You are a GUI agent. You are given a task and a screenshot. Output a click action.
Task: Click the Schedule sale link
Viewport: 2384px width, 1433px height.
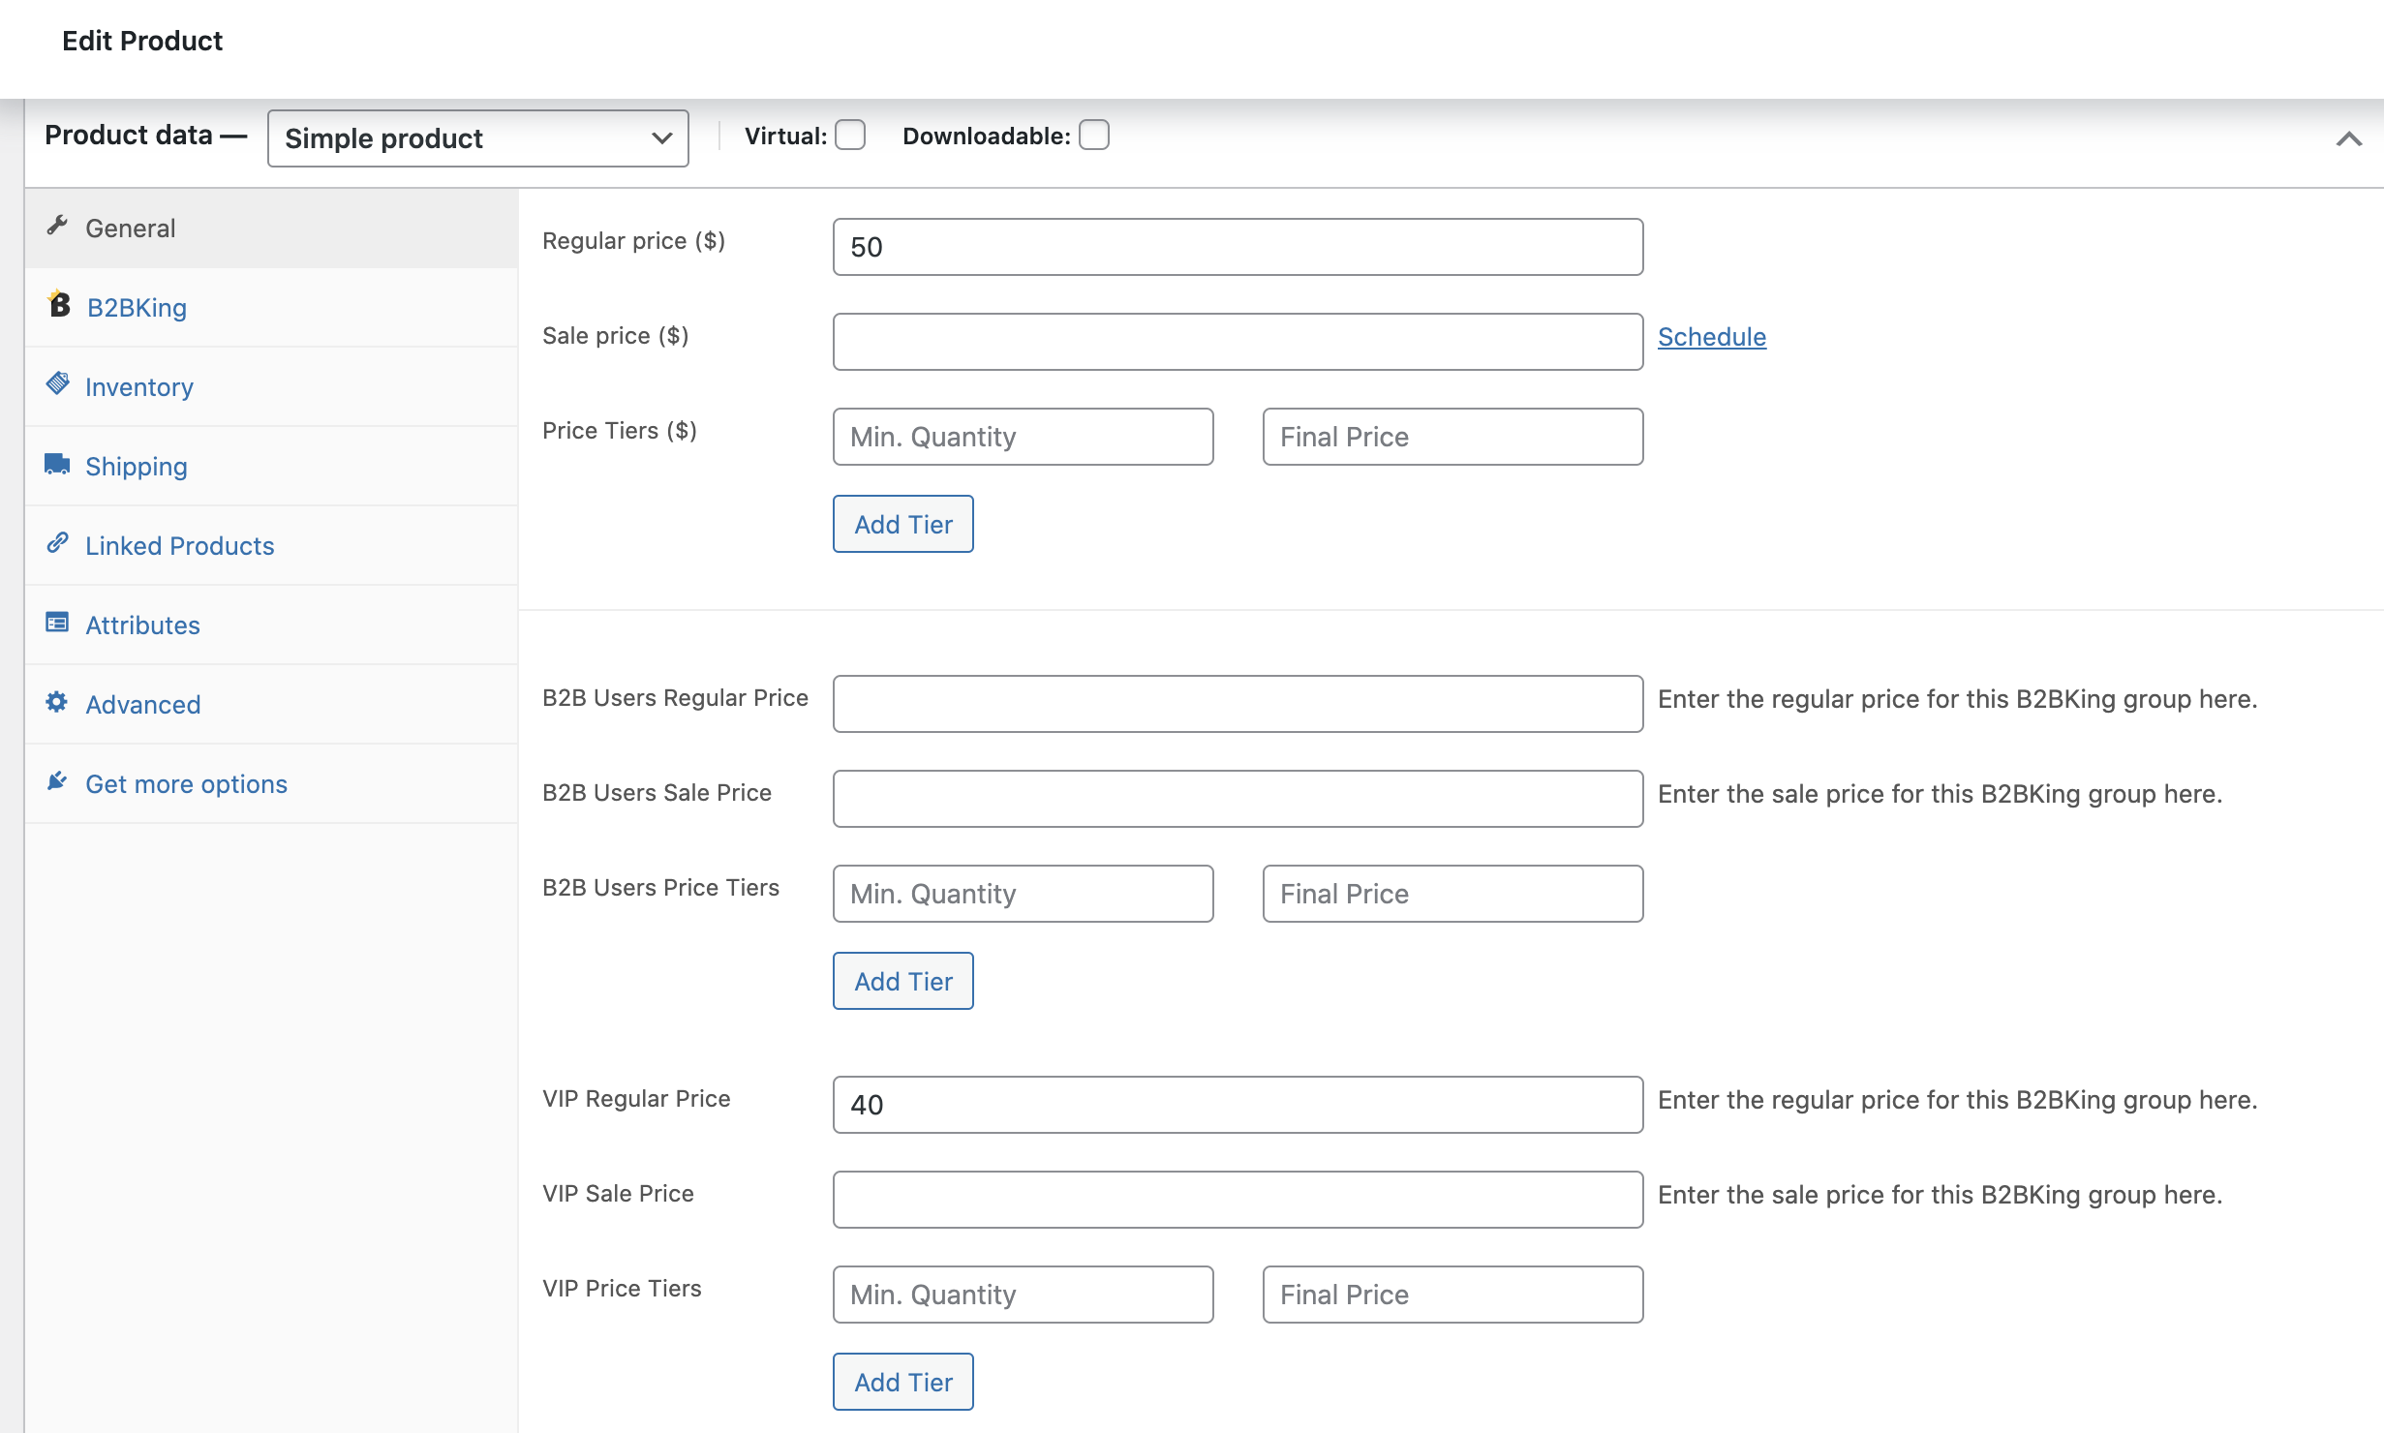[1712, 337]
